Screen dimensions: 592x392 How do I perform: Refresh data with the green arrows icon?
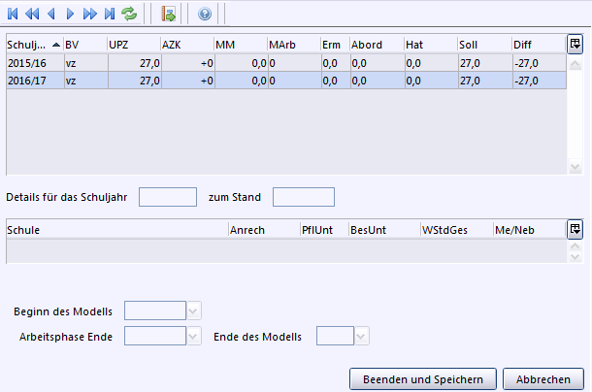(x=129, y=14)
